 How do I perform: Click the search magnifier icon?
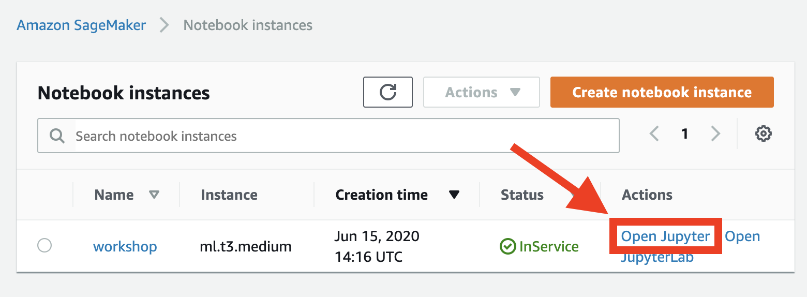57,136
